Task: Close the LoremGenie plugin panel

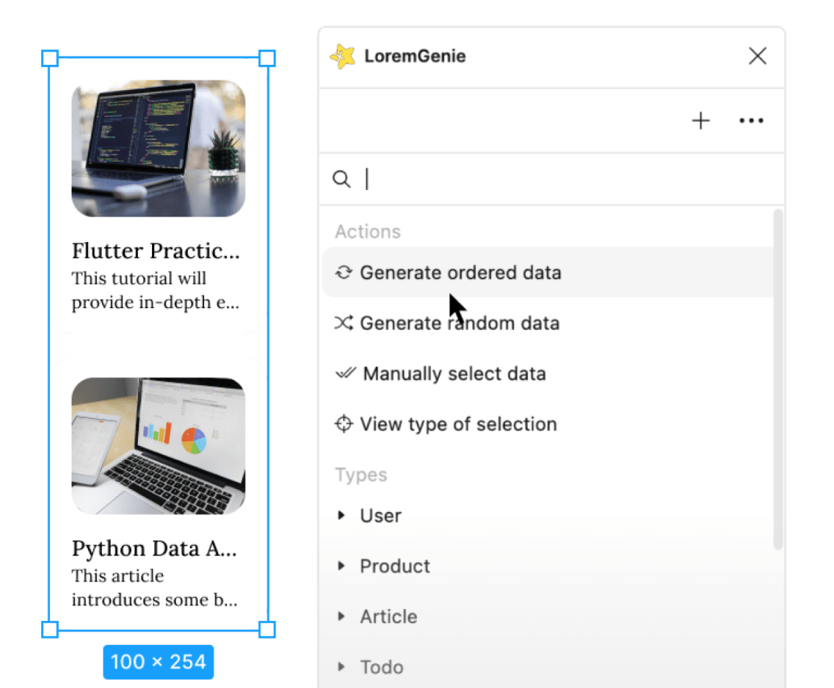Action: click(x=757, y=56)
